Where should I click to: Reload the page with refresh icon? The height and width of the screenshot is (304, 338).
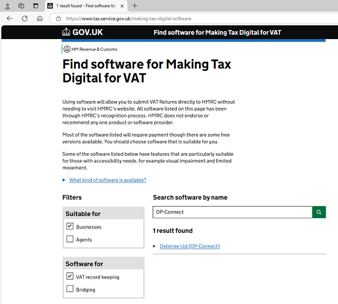point(25,18)
